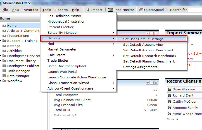Viewport: 202px width, 130px height.
Task: Expand the Document Library tree node
Action: coord(1,61)
